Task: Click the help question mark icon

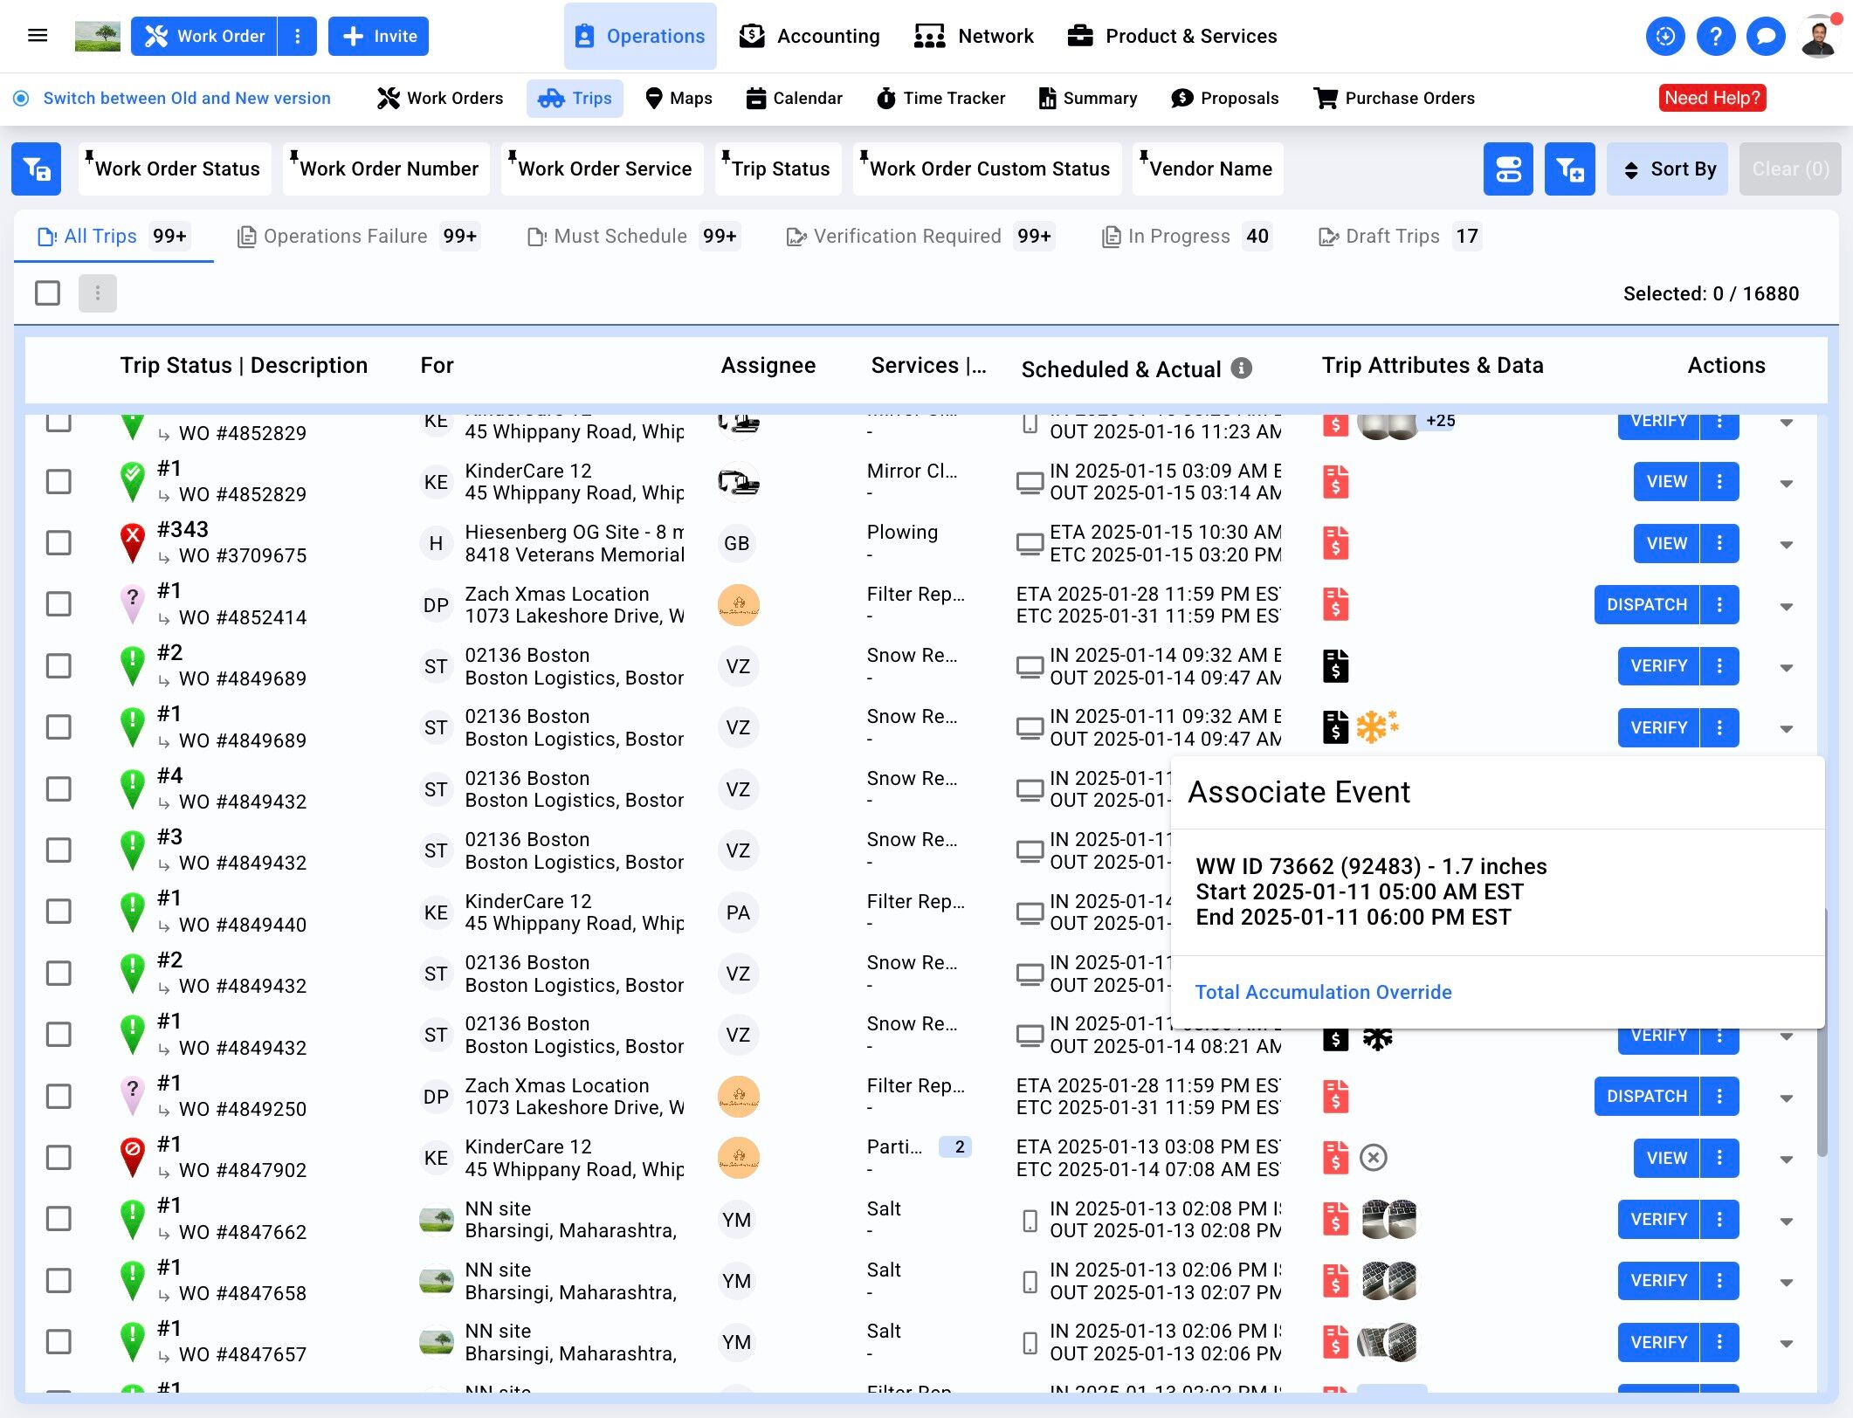Action: (x=1715, y=36)
